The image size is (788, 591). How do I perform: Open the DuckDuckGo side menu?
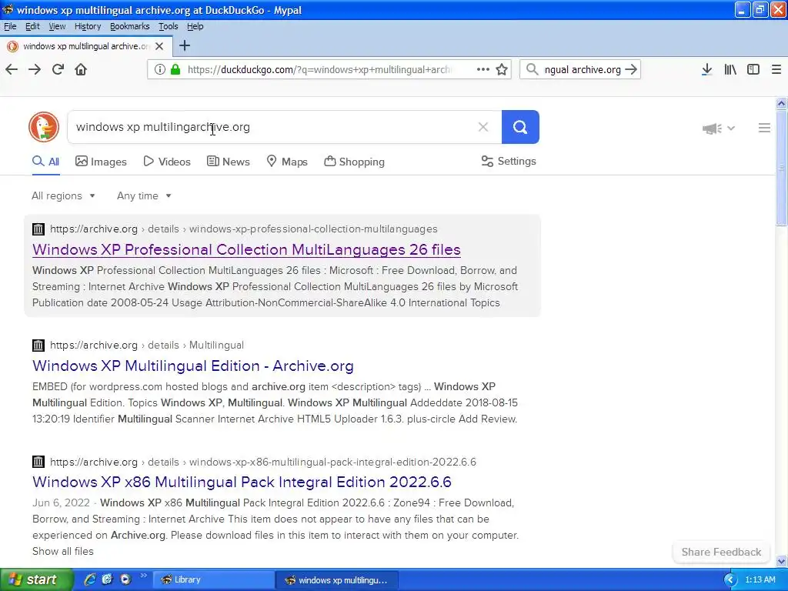(x=764, y=129)
